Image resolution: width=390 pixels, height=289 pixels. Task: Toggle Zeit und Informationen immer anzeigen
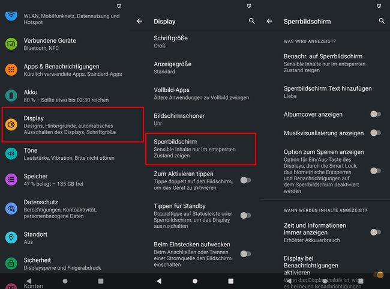(376, 232)
